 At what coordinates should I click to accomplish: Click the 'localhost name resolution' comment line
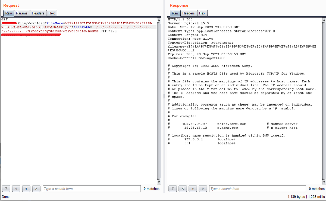pos(227,135)
